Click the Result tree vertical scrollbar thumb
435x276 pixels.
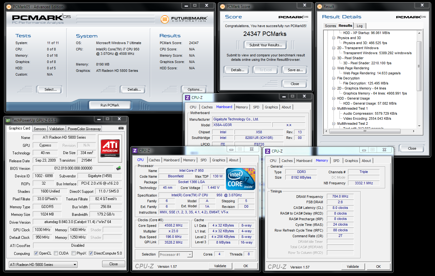point(419,66)
